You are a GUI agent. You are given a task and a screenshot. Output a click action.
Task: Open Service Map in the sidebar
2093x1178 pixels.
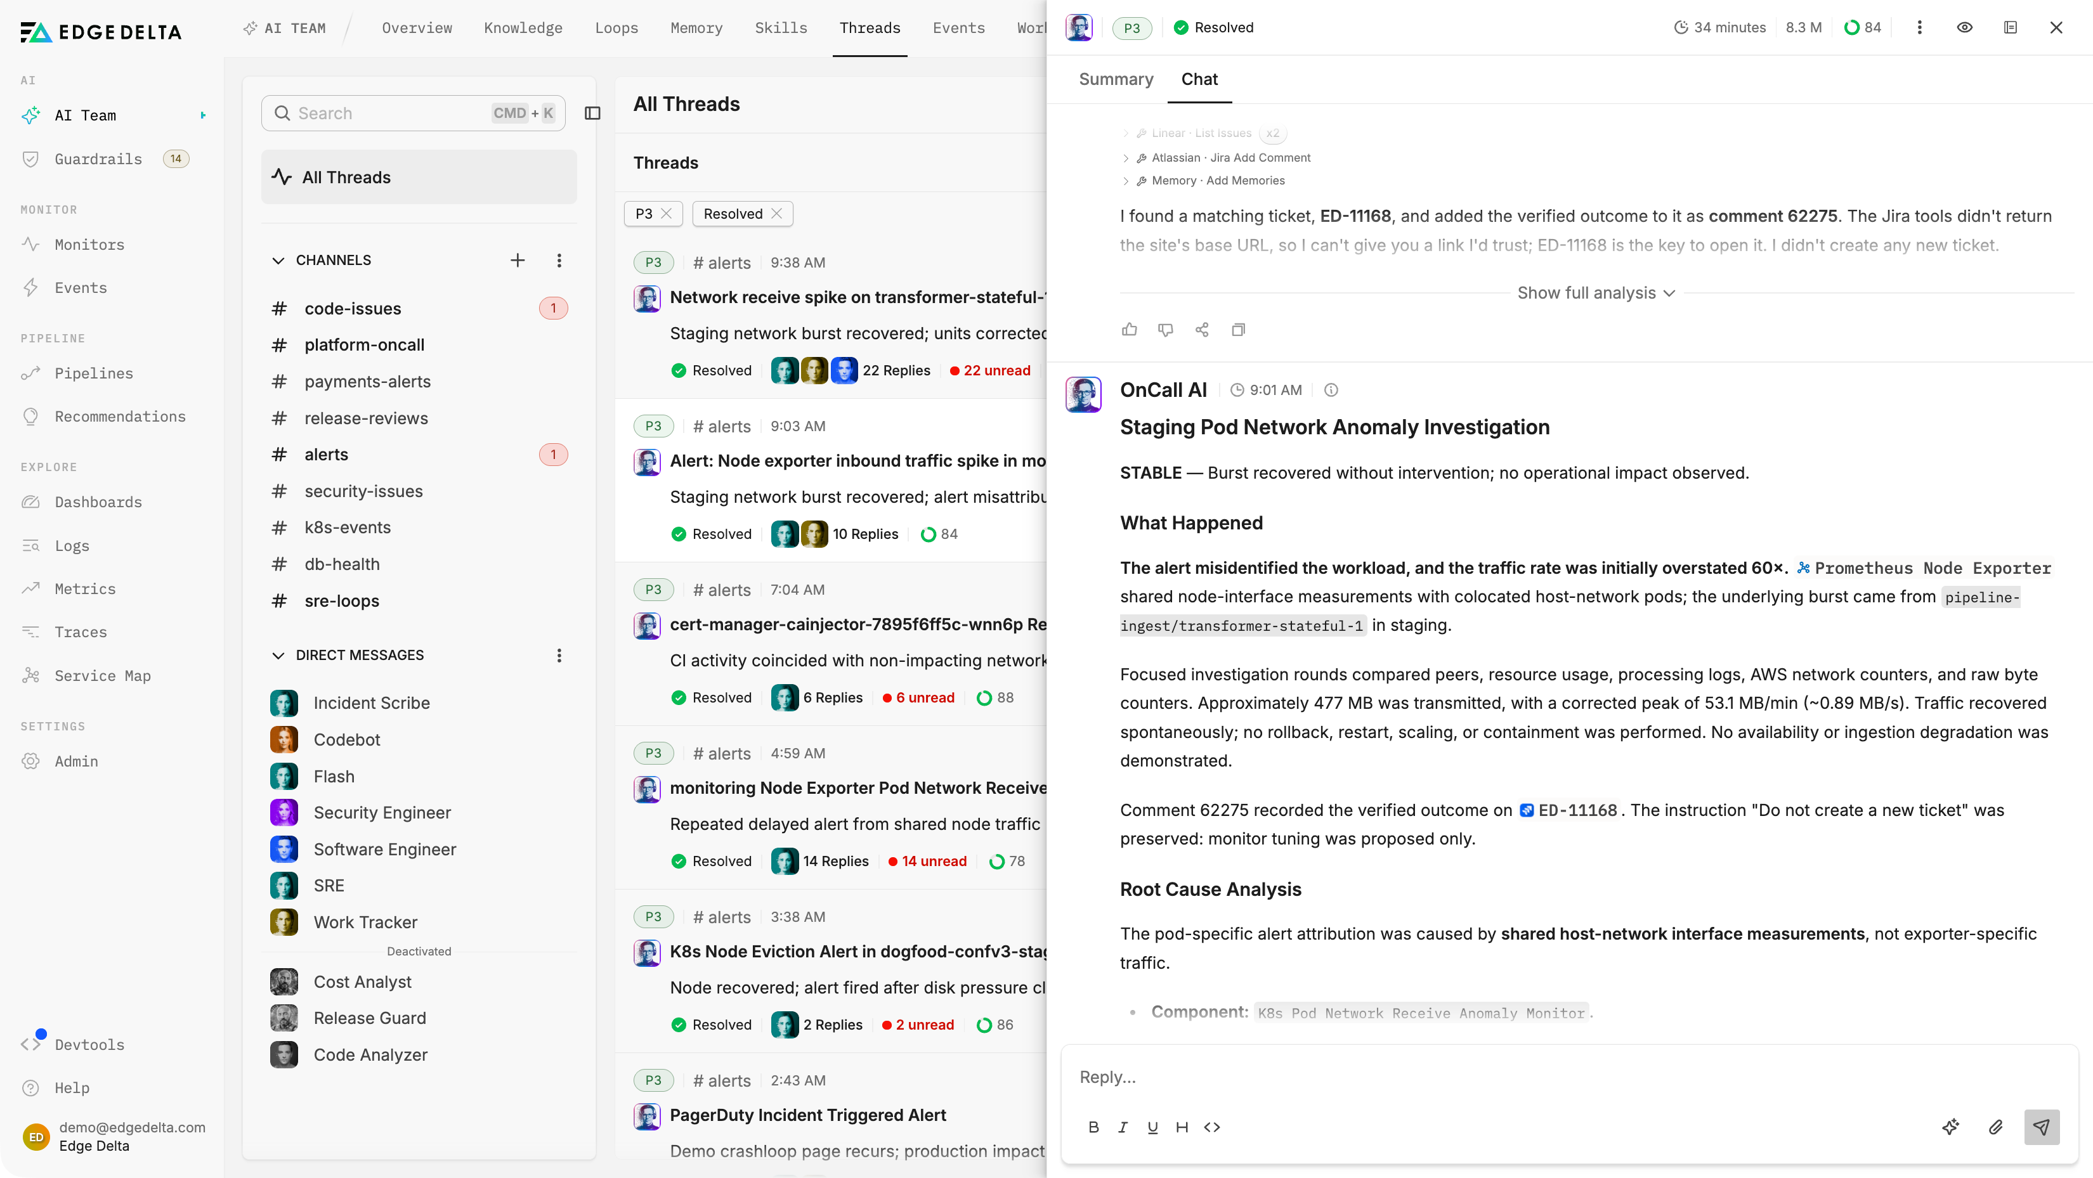click(x=102, y=676)
